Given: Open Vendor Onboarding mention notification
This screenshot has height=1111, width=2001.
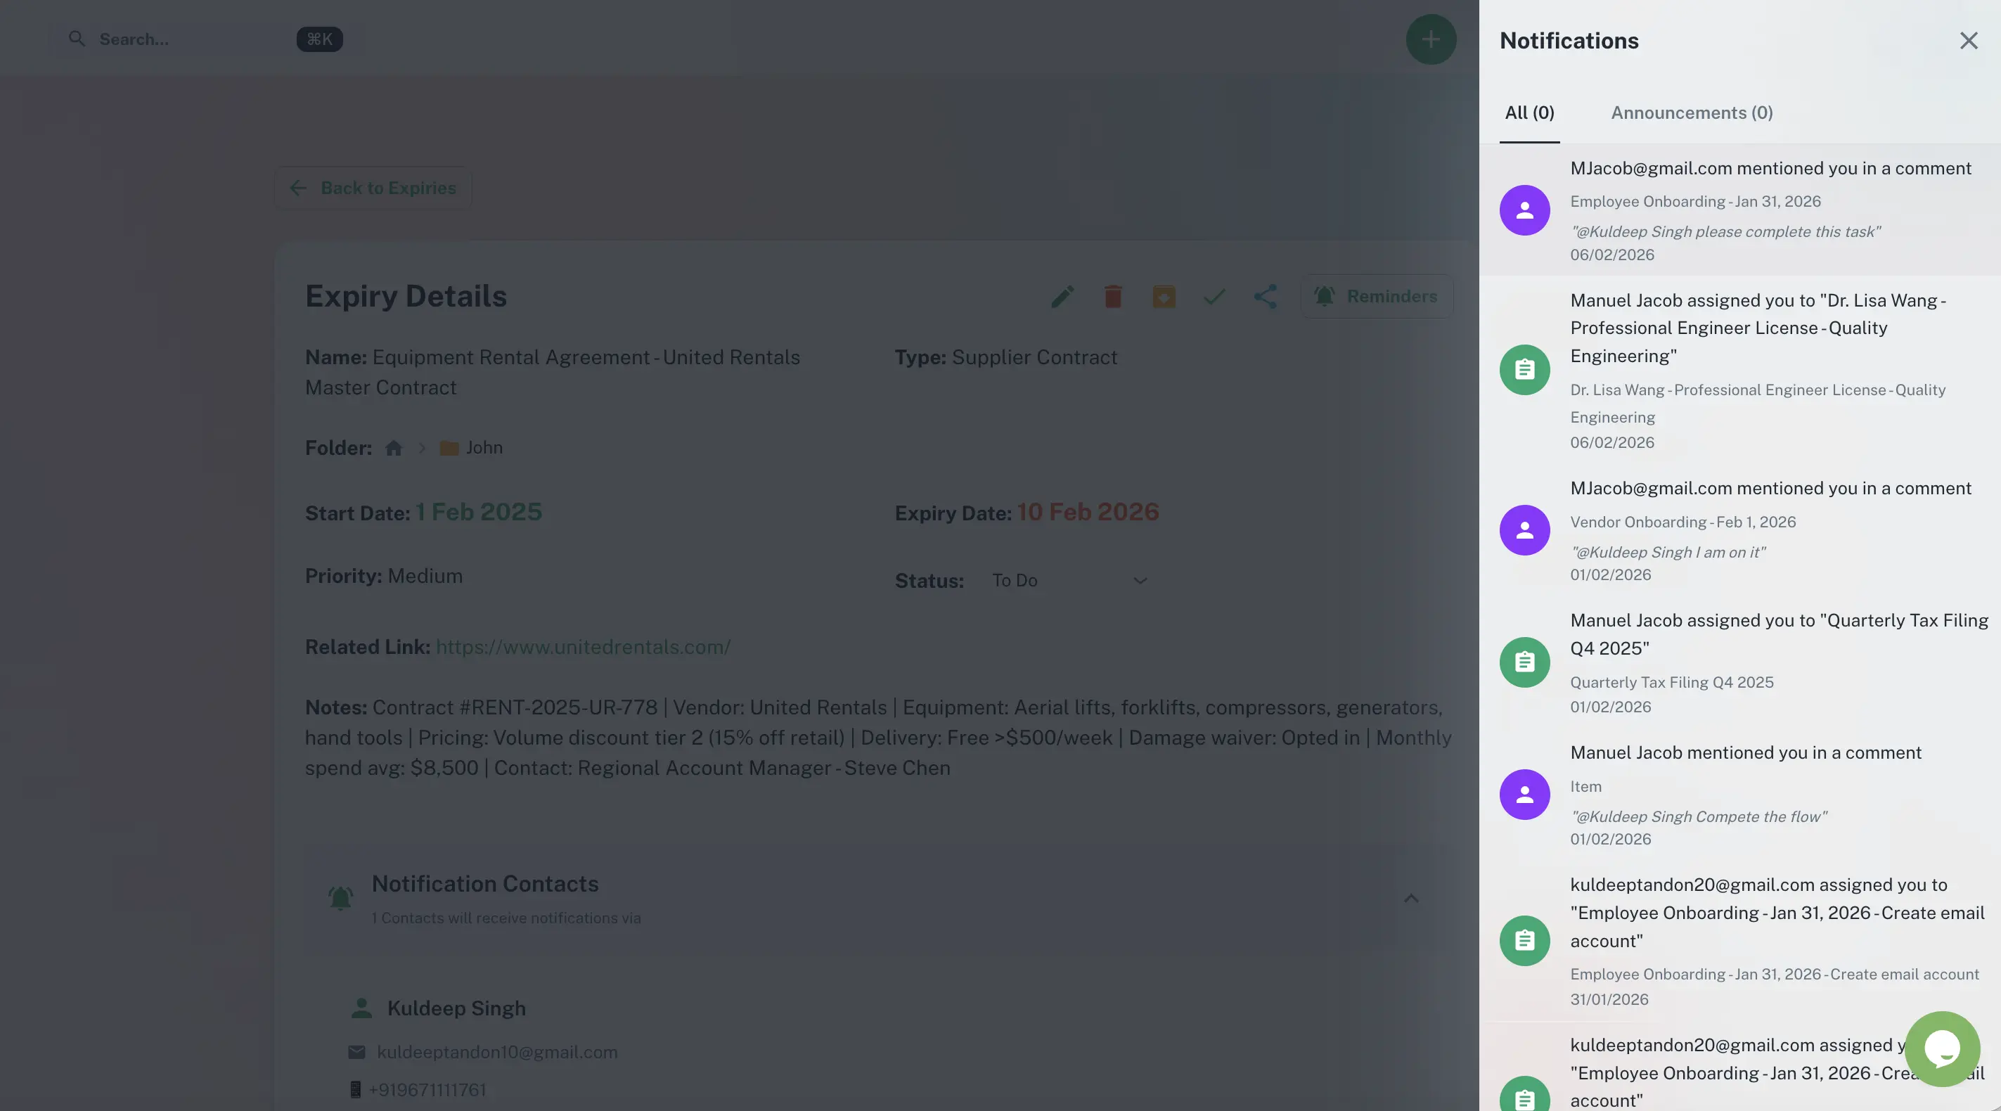Looking at the screenshot, I should (x=1739, y=530).
